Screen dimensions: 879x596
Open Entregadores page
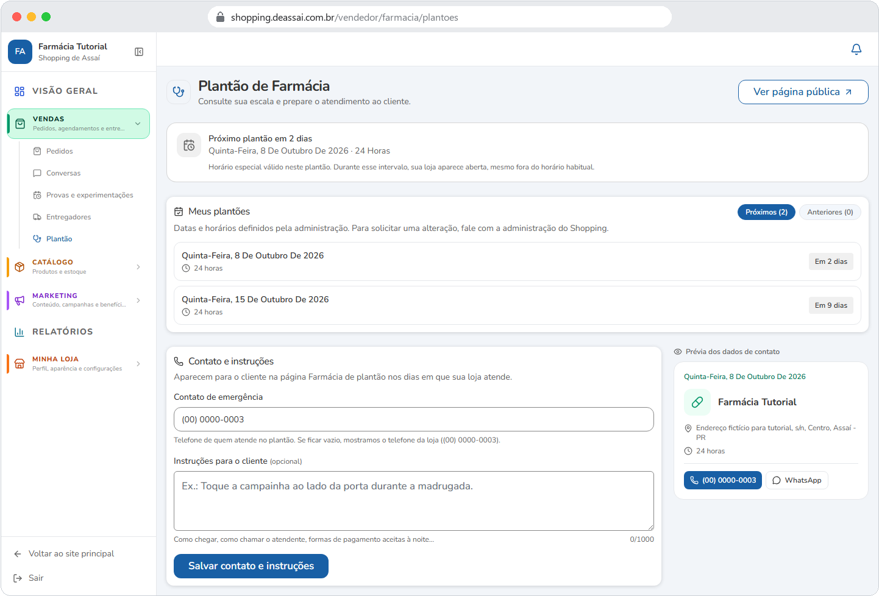pyautogui.click(x=68, y=217)
